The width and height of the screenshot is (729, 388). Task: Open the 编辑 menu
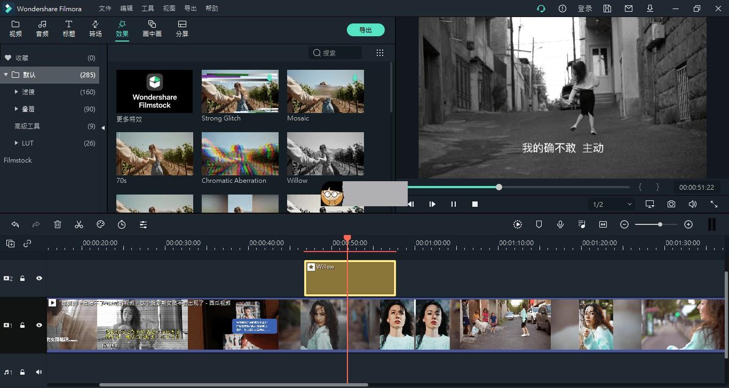[126, 9]
